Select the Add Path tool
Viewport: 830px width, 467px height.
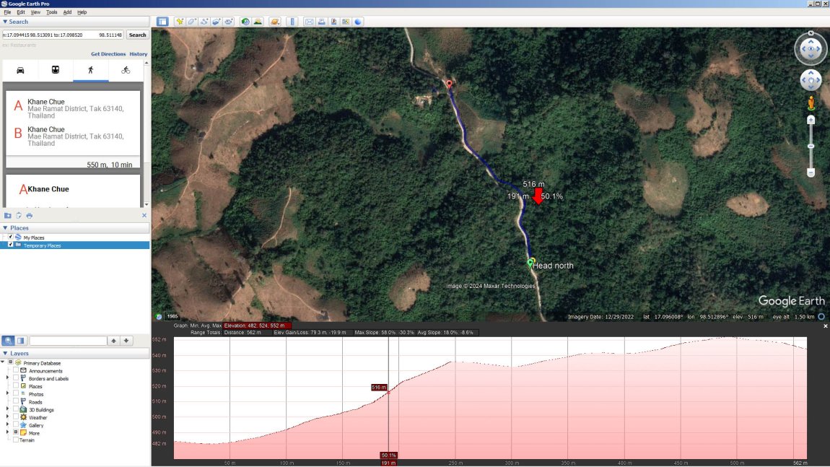point(202,22)
